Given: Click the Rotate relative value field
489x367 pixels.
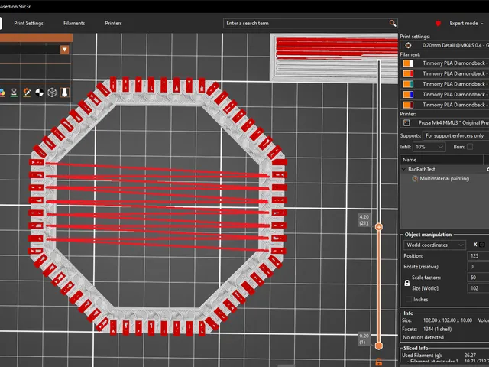Looking at the screenshot, I should point(478,267).
